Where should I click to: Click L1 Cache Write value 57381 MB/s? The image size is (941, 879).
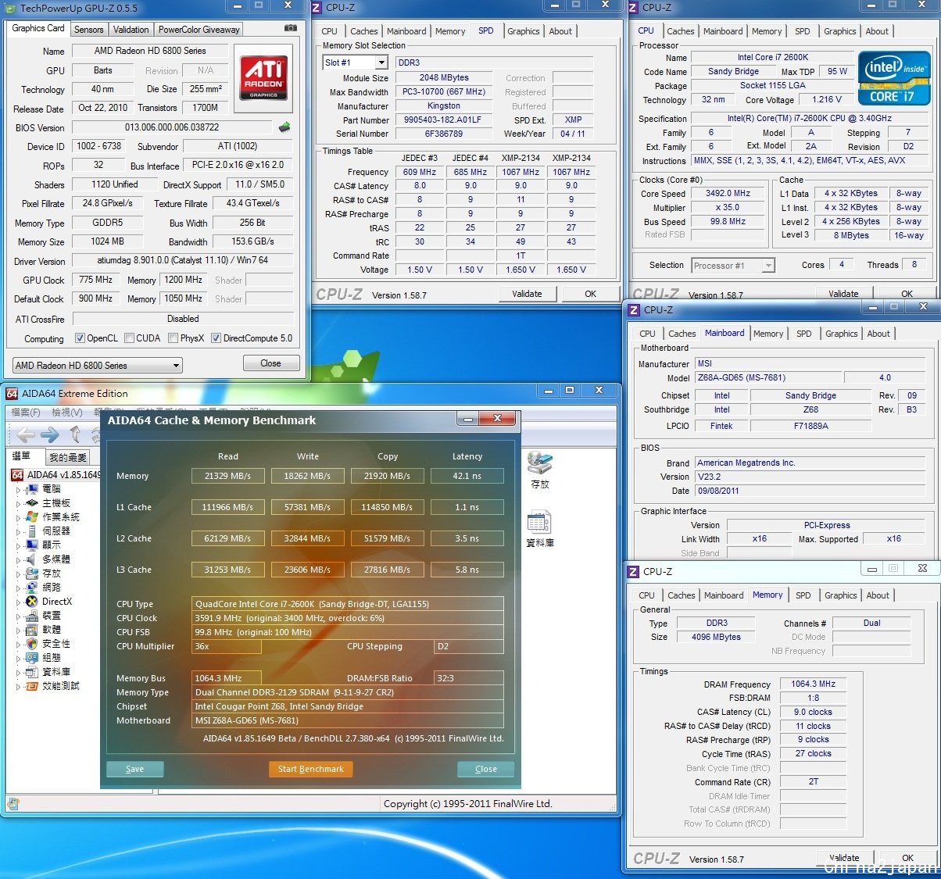[307, 507]
